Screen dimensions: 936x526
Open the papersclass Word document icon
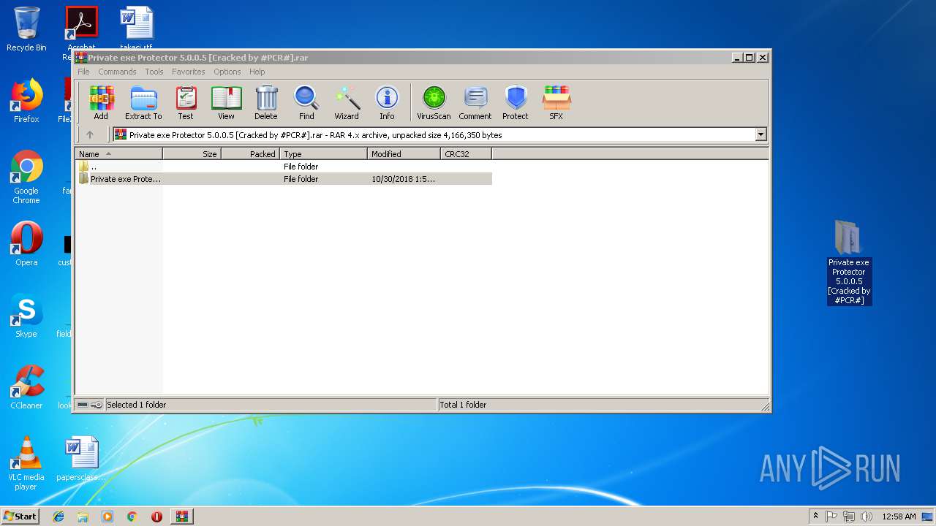tap(81, 460)
